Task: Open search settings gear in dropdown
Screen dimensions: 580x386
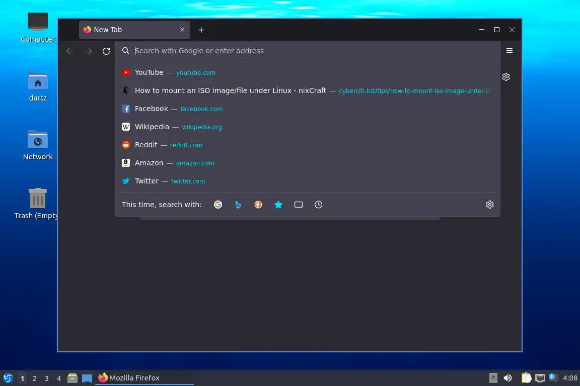Action: (490, 205)
